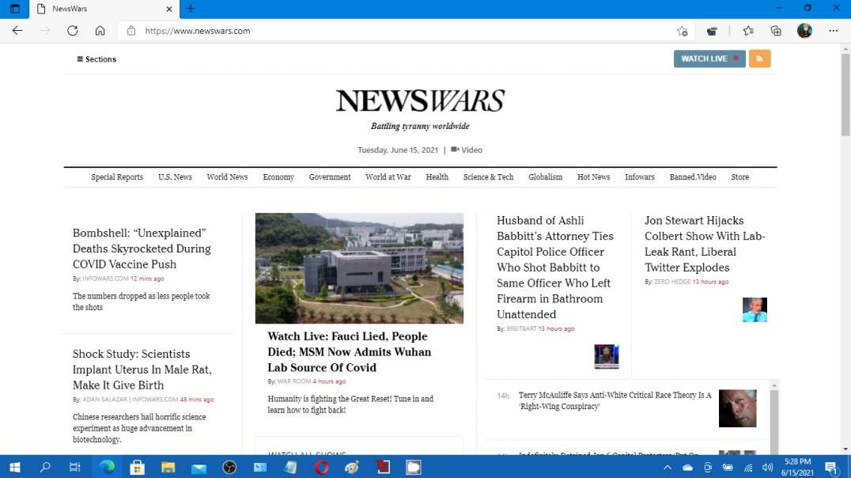Open the Favorites list

pyautogui.click(x=748, y=31)
